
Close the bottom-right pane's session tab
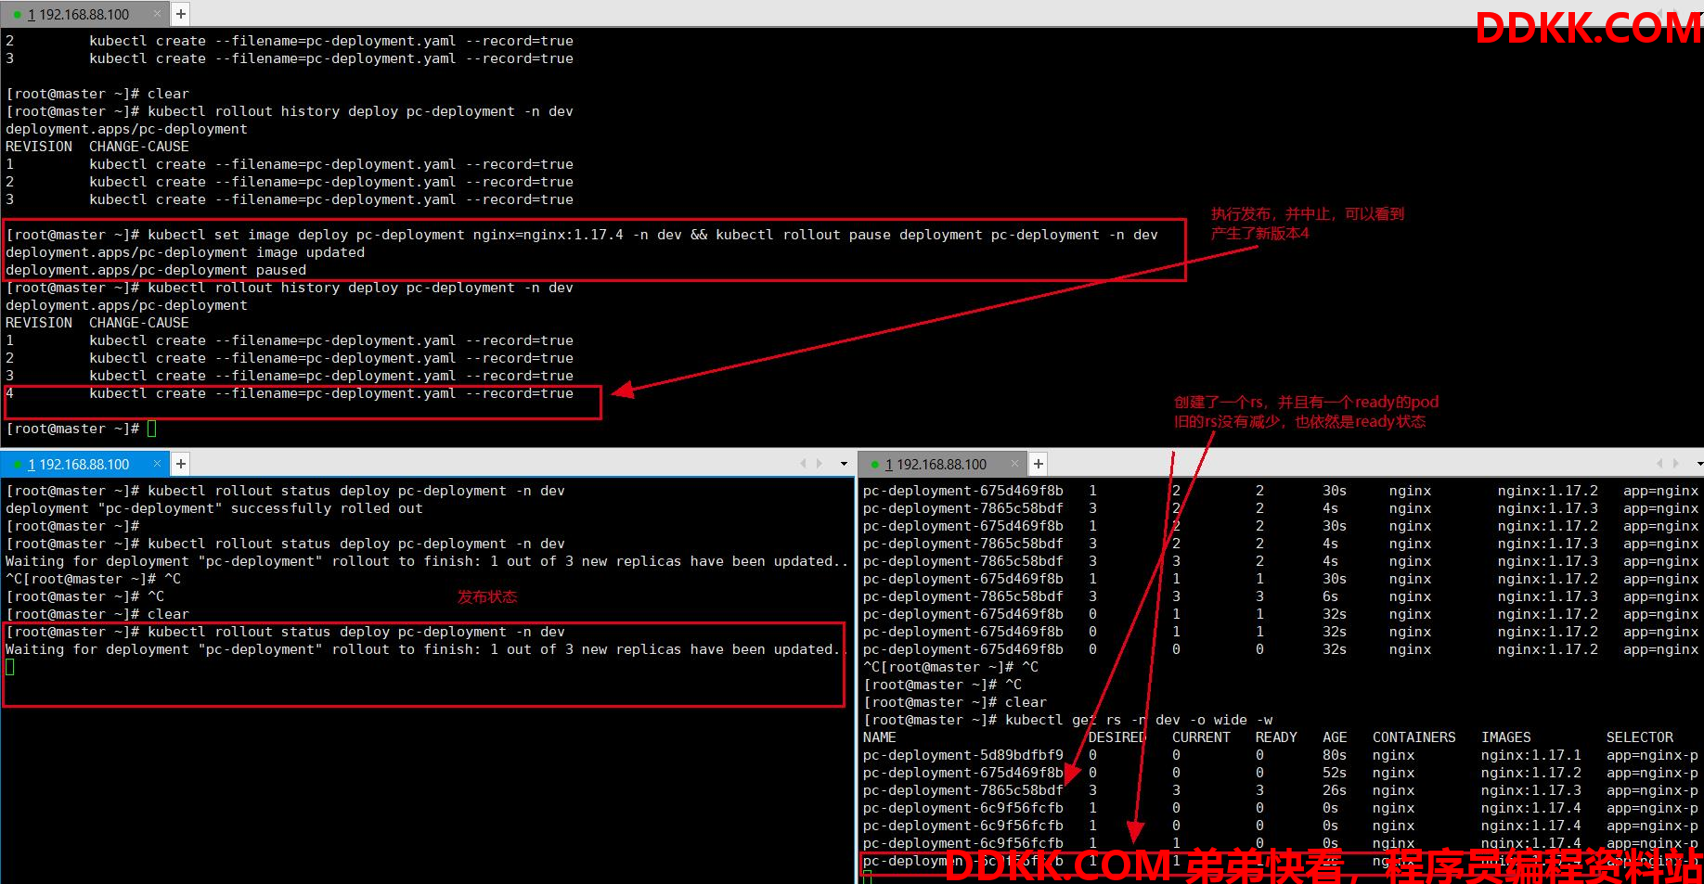[x=1014, y=464]
